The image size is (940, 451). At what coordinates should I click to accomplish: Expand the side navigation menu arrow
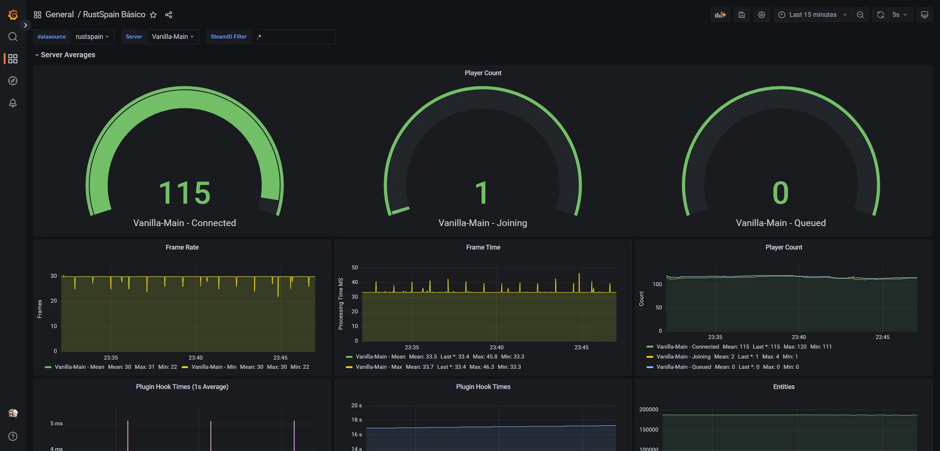(x=25, y=25)
